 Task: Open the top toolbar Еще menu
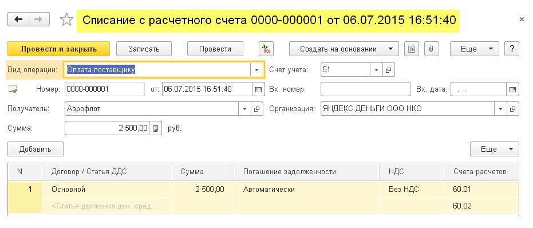[x=474, y=49]
